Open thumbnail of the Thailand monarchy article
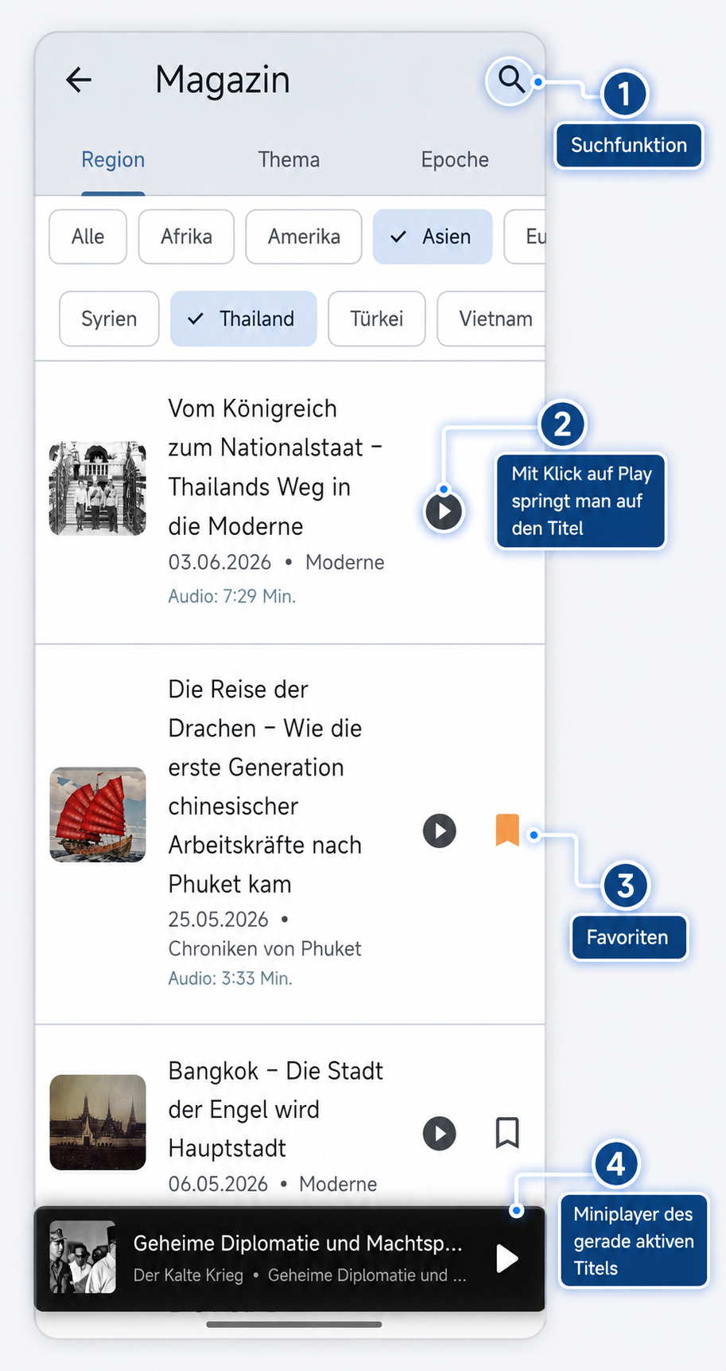The height and width of the screenshot is (1371, 726). tap(98, 488)
